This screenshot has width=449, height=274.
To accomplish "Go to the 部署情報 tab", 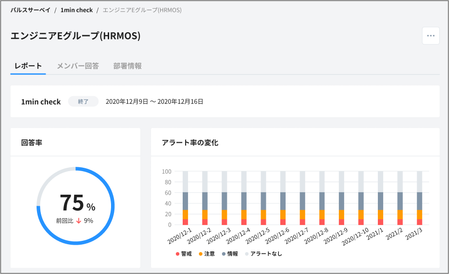I will (x=127, y=66).
